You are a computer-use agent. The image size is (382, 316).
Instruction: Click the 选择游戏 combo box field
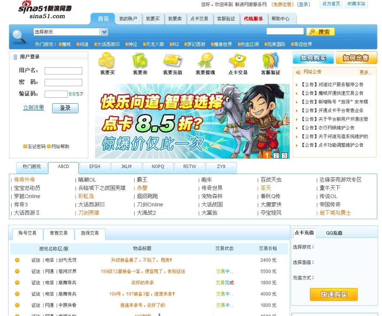[67, 32]
